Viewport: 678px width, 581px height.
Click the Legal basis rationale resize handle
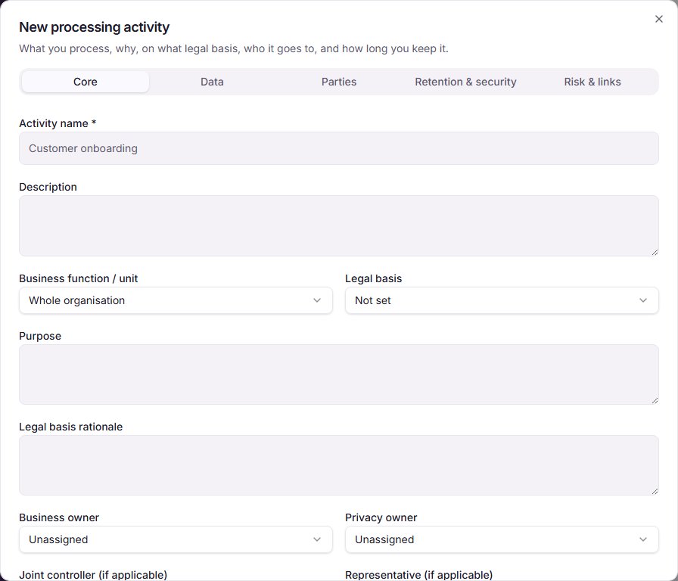coord(655,492)
